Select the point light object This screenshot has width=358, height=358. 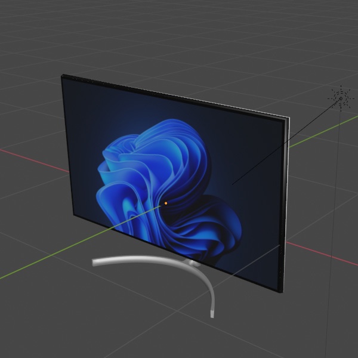pyautogui.click(x=341, y=98)
